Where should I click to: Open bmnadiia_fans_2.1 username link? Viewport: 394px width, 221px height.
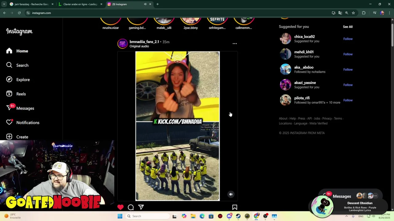click(x=144, y=42)
